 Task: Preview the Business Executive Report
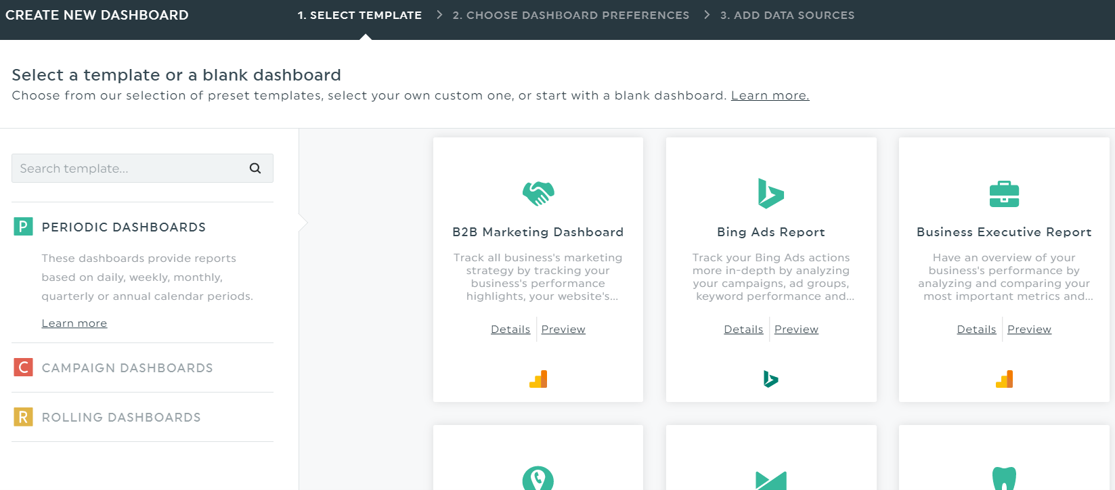[x=1029, y=330]
